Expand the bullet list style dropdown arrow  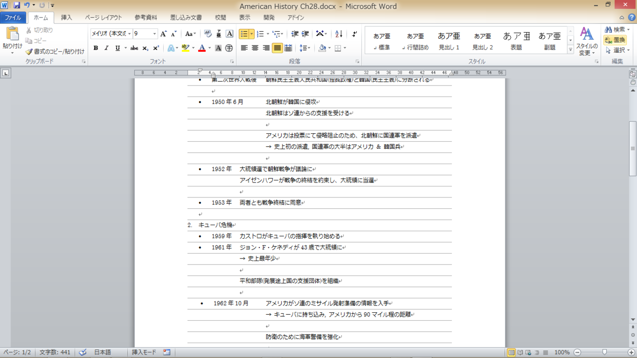click(252, 34)
